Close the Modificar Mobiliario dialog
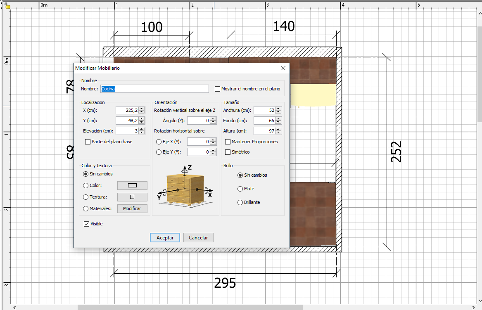482x310 pixels. pos(283,68)
